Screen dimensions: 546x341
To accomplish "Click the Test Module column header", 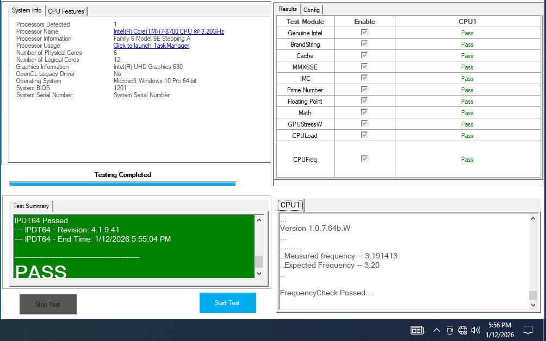I will pyautogui.click(x=306, y=22).
